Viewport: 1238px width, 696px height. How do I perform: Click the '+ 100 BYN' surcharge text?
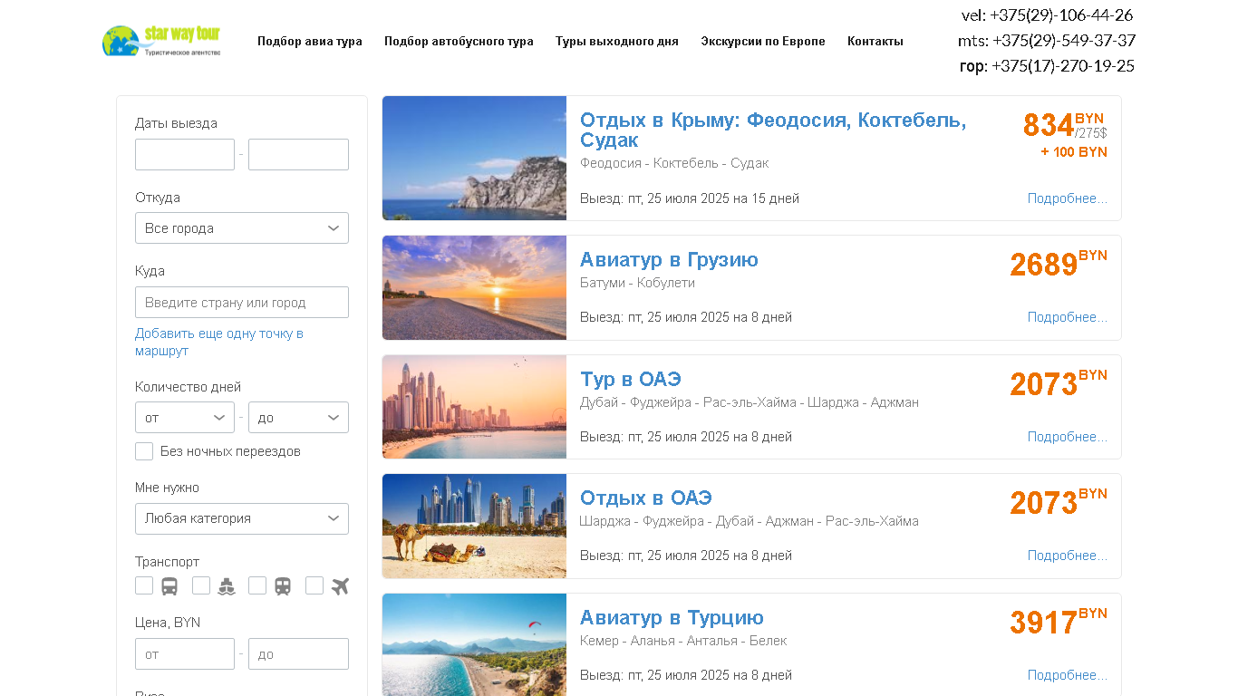point(1074,152)
